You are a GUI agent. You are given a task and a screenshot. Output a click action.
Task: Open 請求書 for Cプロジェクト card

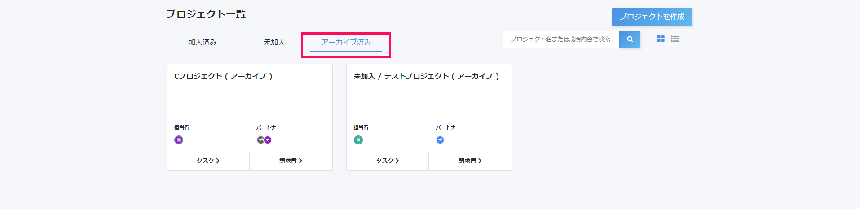(291, 161)
